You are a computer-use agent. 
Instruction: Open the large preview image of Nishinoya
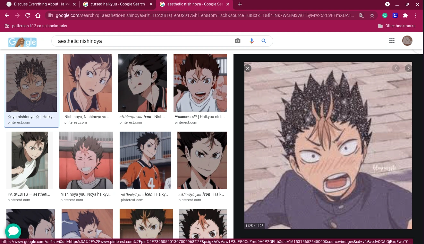pos(328,145)
